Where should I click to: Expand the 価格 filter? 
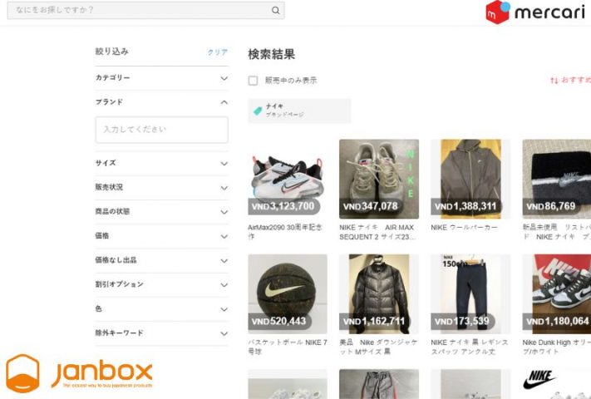click(224, 236)
